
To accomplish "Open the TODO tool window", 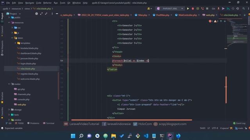I will tap(19, 123).
